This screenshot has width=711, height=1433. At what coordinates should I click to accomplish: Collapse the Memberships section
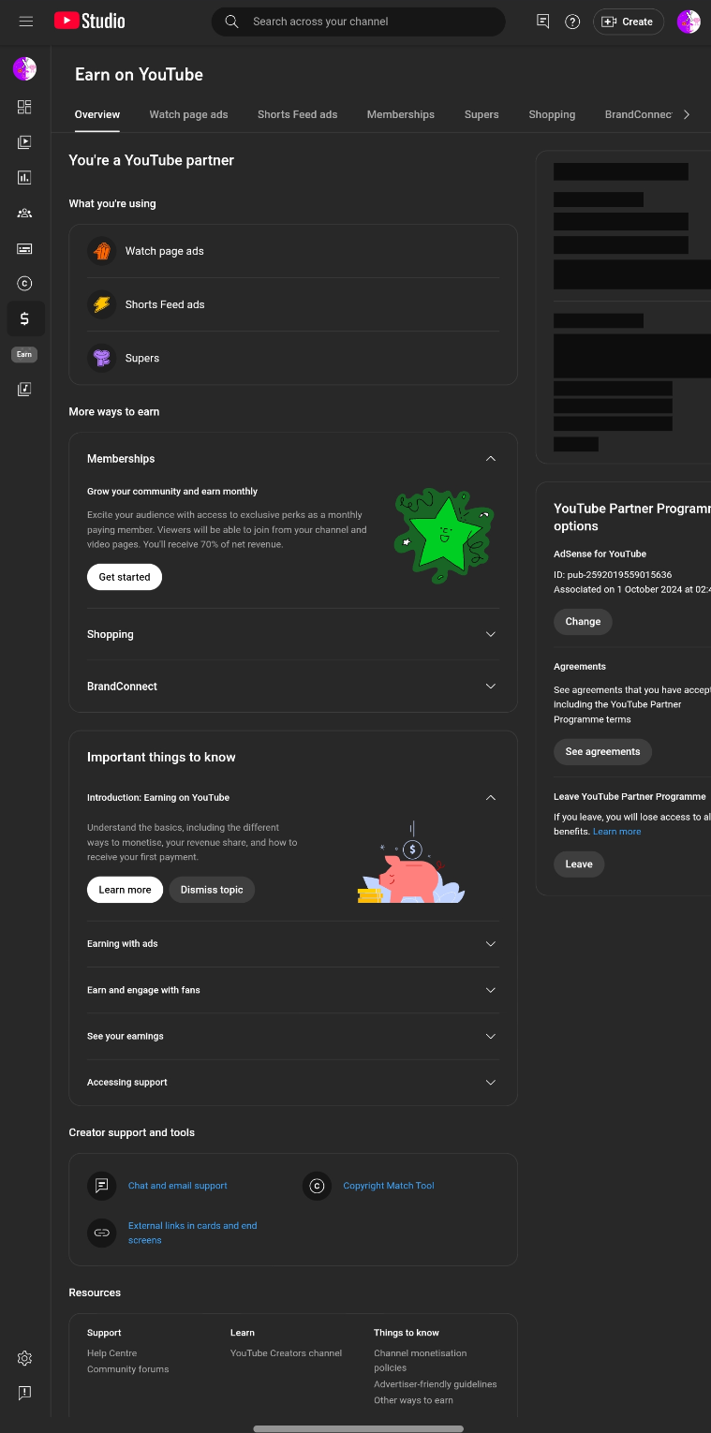(x=490, y=459)
